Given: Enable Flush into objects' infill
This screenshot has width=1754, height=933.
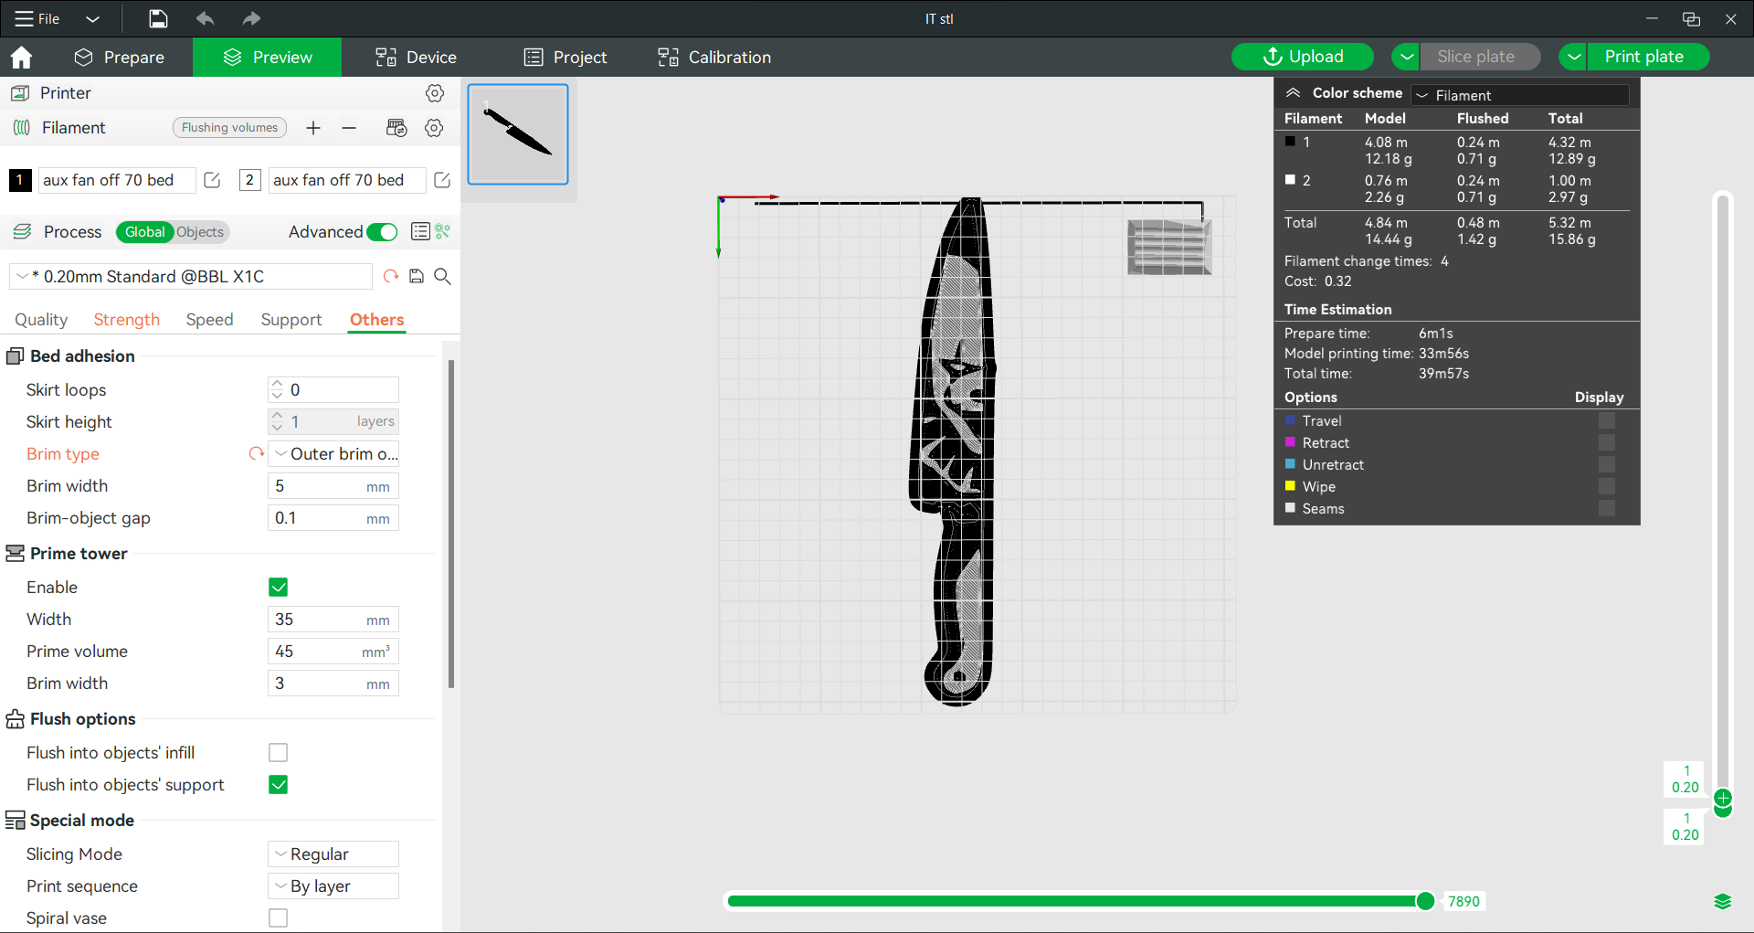Looking at the screenshot, I should (x=279, y=753).
